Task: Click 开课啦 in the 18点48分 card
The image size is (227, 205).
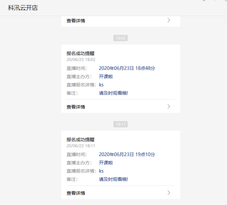Action: tap(106, 77)
